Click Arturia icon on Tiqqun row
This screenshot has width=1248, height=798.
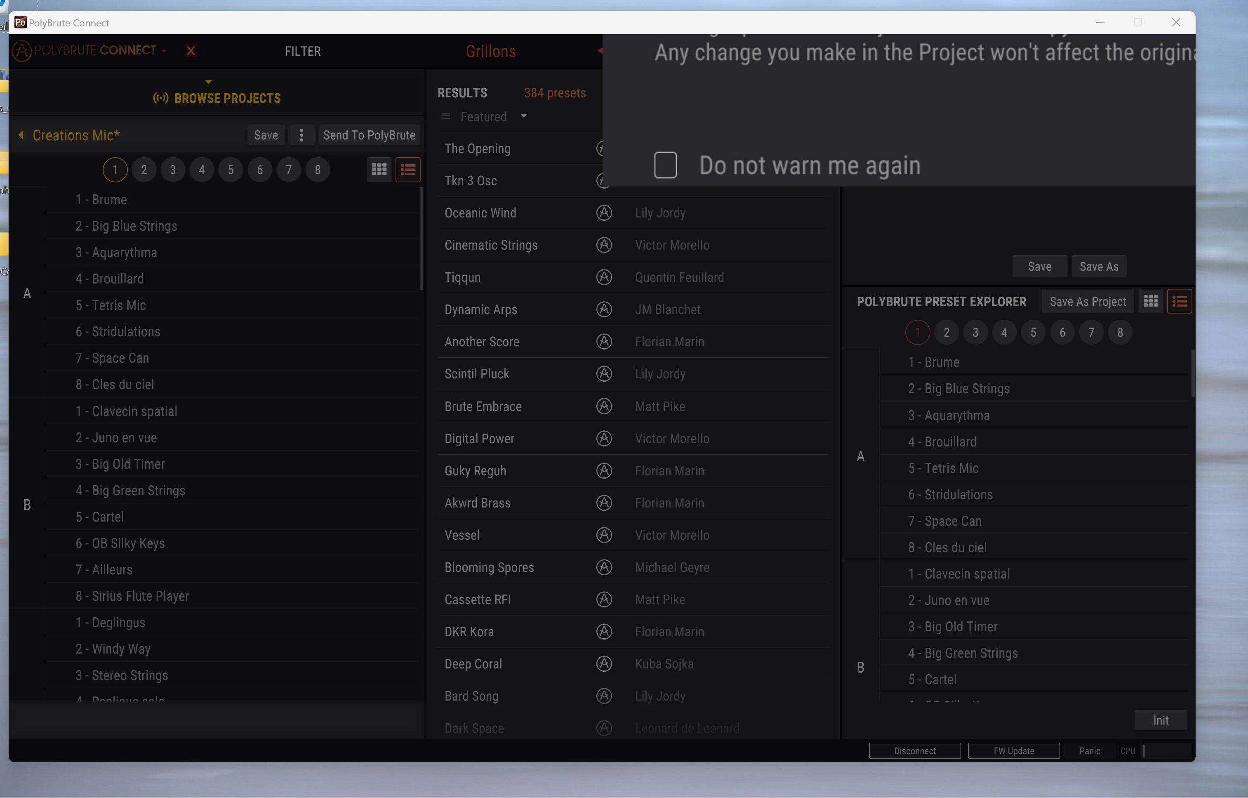(604, 277)
